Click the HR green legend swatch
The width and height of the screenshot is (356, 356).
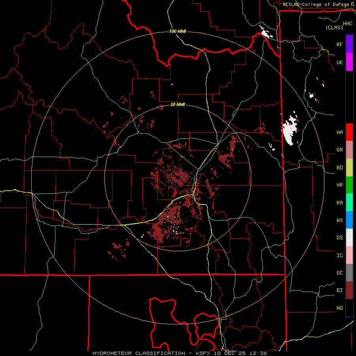tap(349, 185)
